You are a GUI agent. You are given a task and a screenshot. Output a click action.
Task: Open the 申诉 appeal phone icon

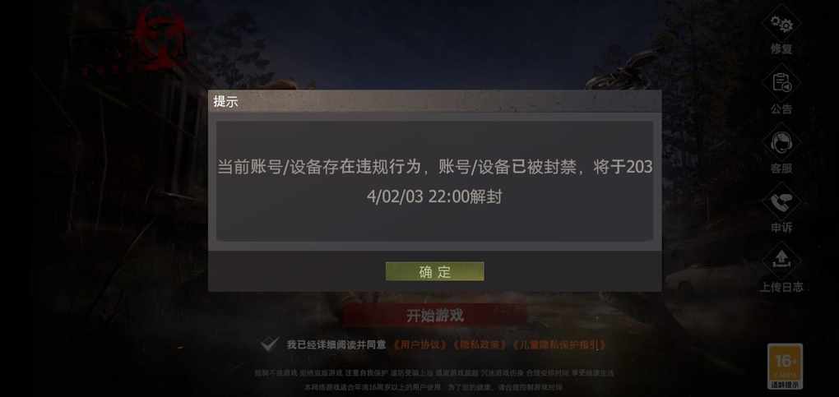781,203
